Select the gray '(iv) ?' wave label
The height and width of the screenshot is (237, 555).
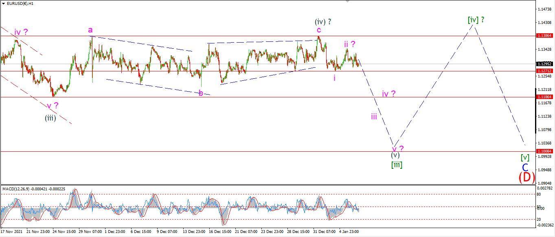pyautogui.click(x=322, y=22)
